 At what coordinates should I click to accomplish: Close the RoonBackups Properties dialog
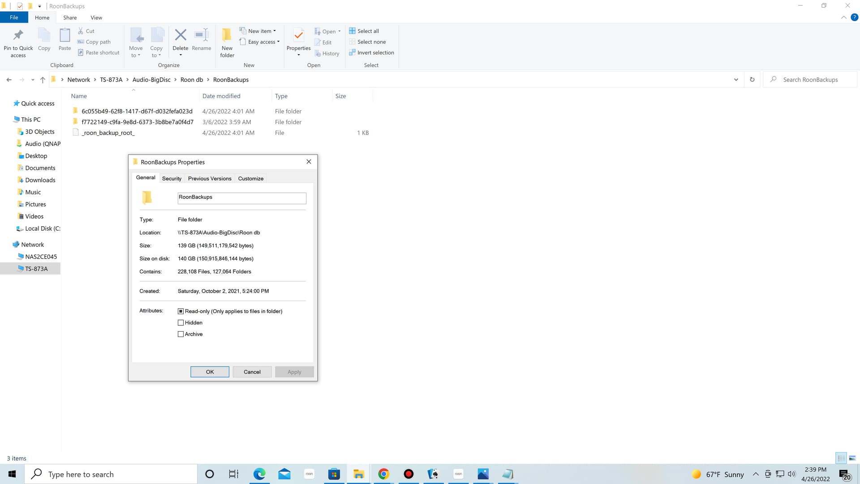point(309,162)
